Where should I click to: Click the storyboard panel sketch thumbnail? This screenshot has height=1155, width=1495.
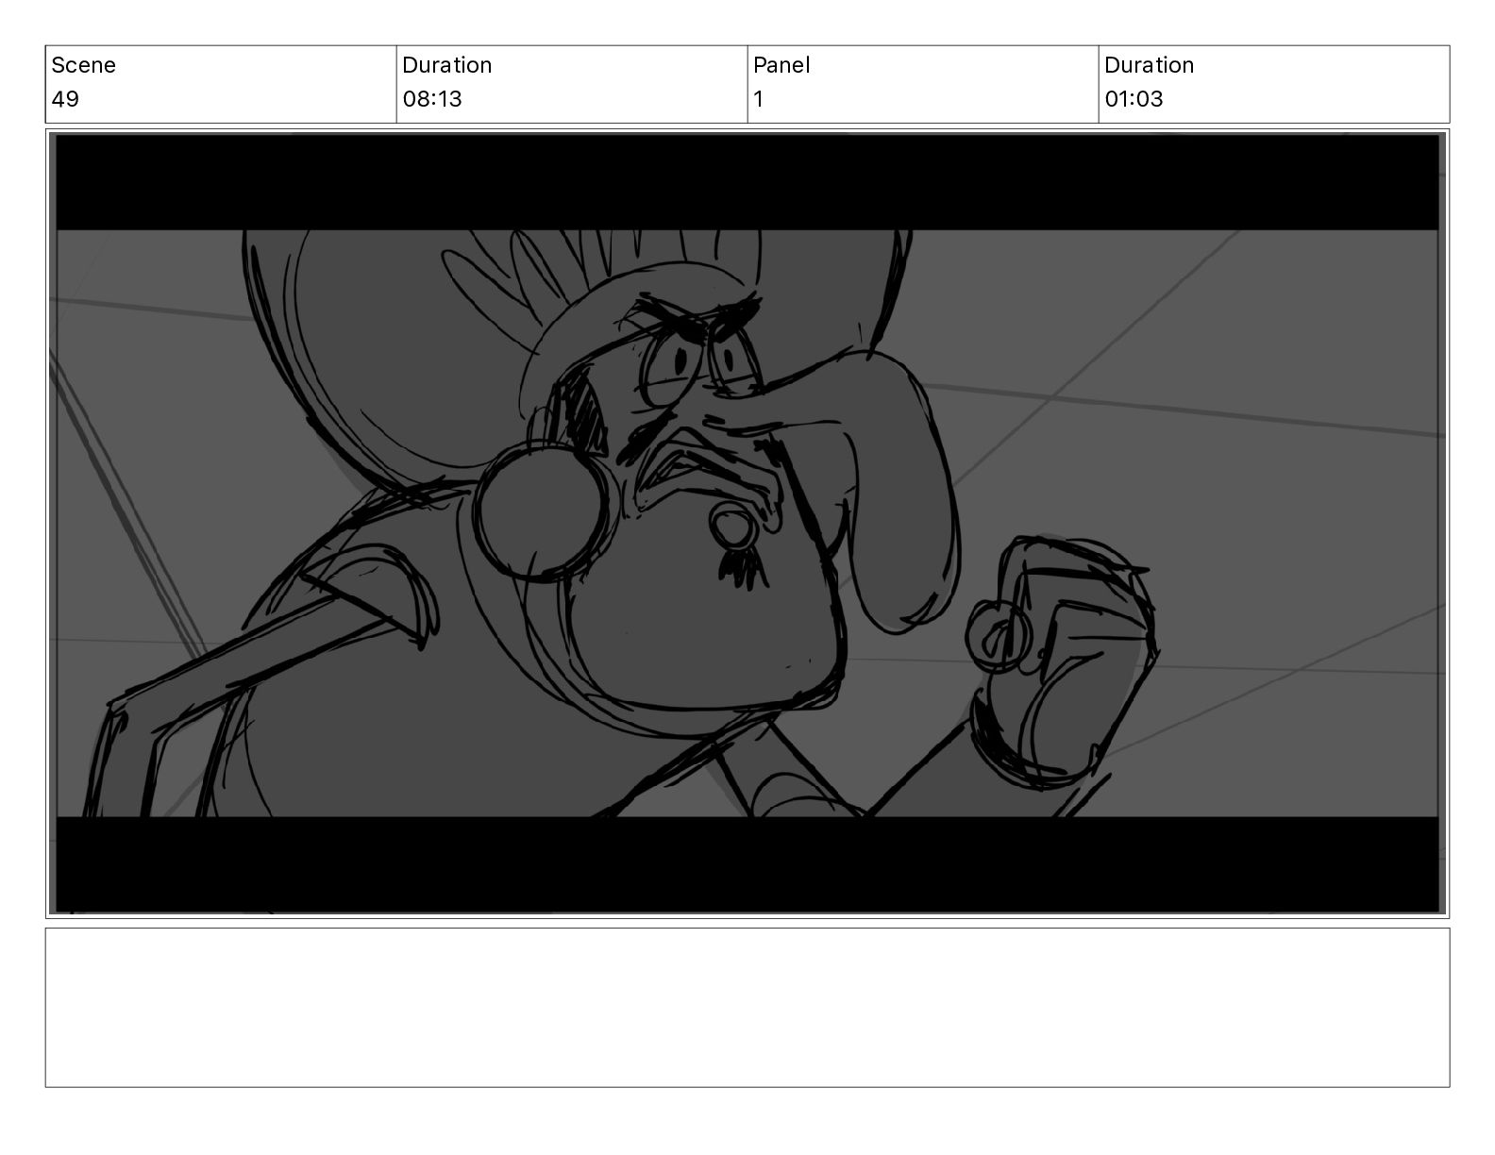pyautogui.click(x=747, y=524)
